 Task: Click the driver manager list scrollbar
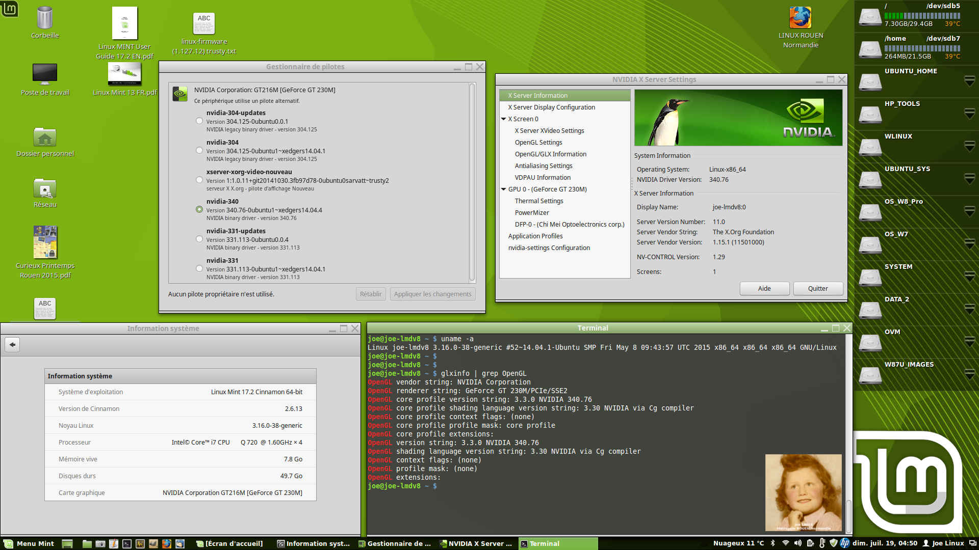coord(472,183)
